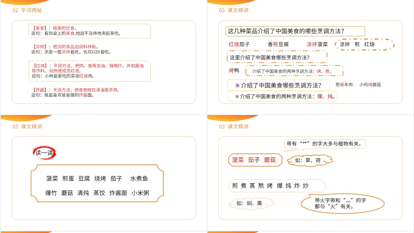This screenshot has width=414, height=233.
Task: Click the red box with 菠菜 茄子 蘑菇
Action: (x=254, y=160)
